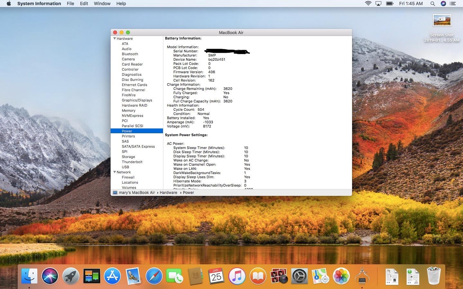Select Printers in sidebar
This screenshot has height=289, width=463.
coord(128,136)
